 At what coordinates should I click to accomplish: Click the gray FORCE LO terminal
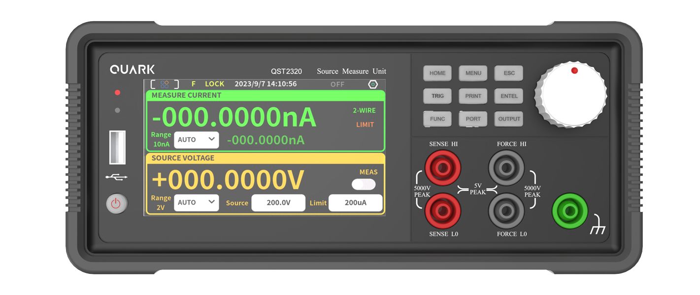point(506,210)
